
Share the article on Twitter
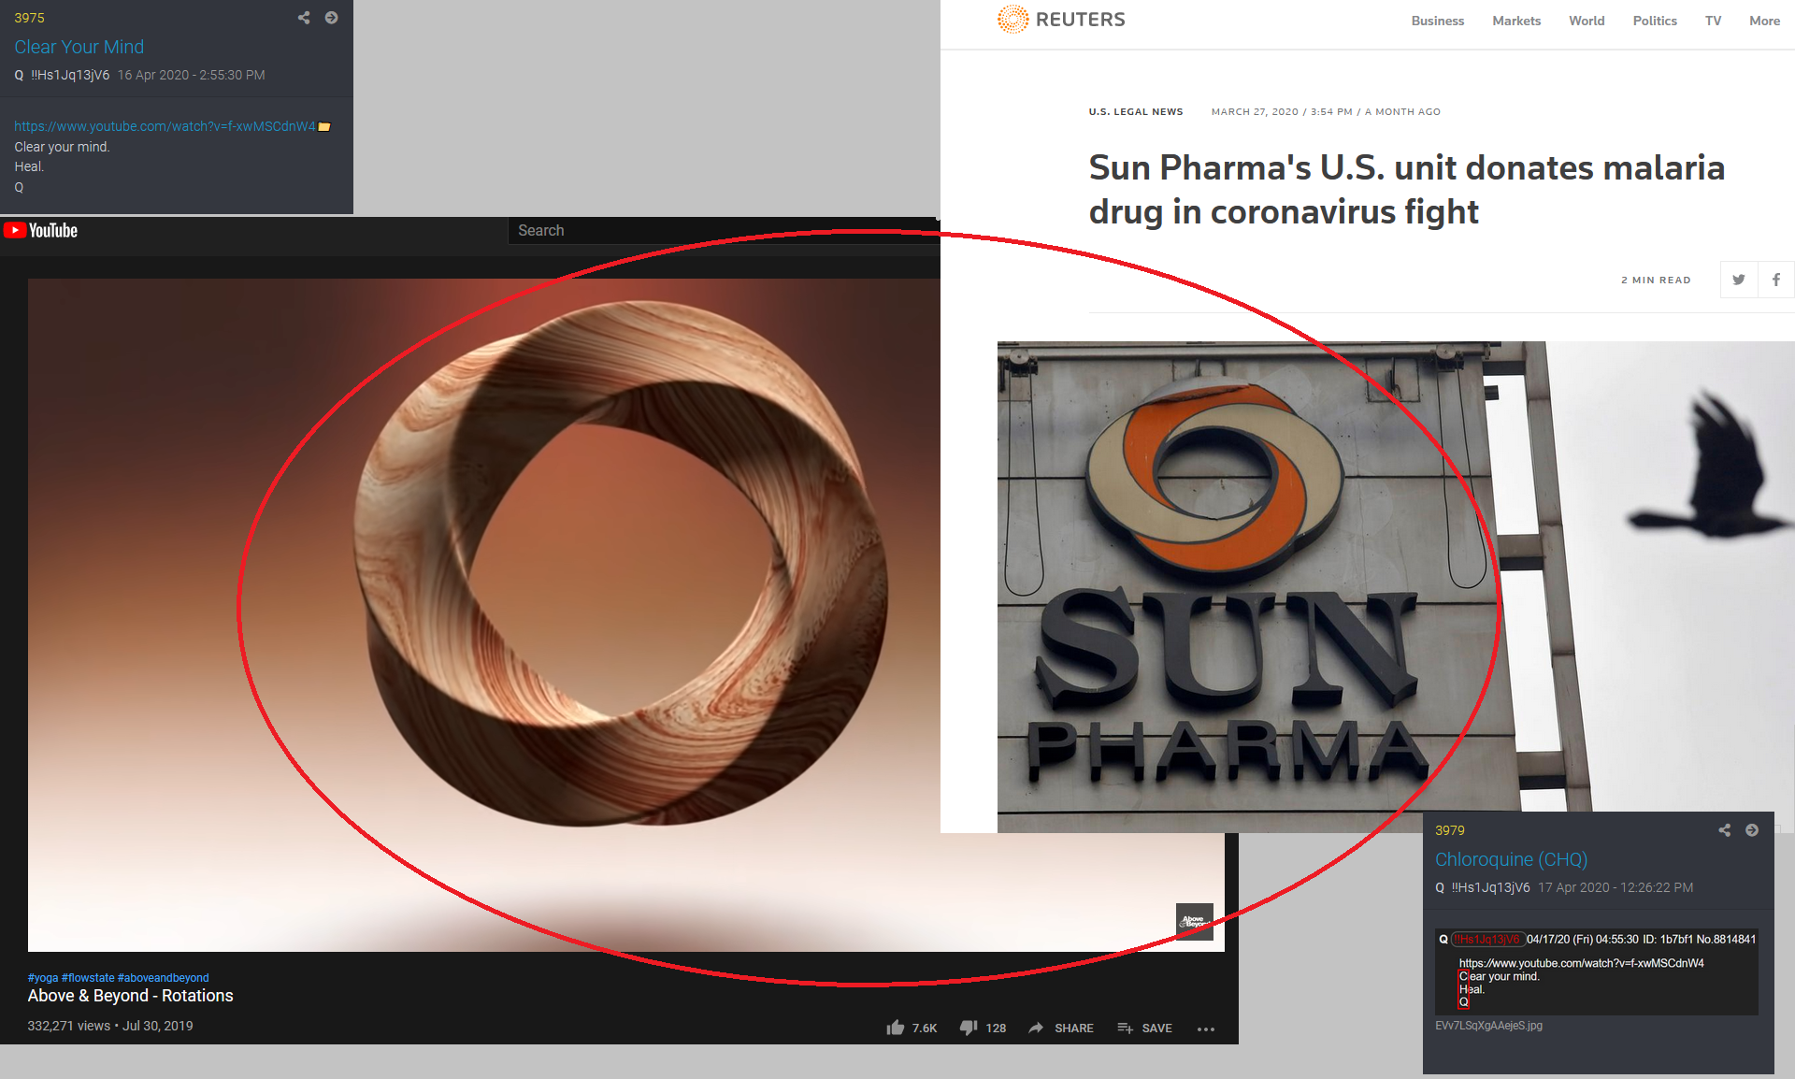click(x=1739, y=280)
